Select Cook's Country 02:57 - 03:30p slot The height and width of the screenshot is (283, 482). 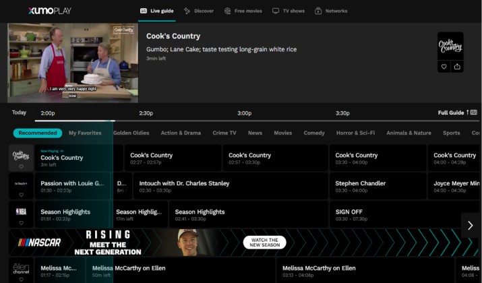pos(275,158)
